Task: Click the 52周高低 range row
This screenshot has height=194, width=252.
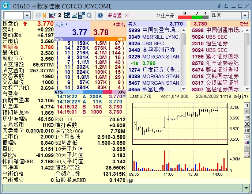Action: coord(90,143)
